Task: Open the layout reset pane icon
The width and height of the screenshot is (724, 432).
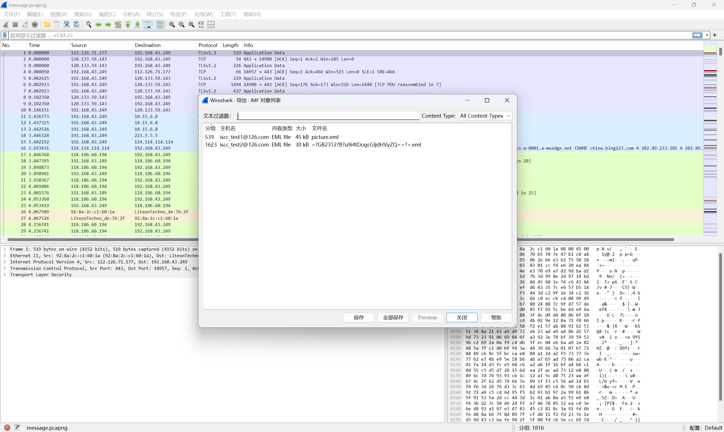Action: [211, 25]
